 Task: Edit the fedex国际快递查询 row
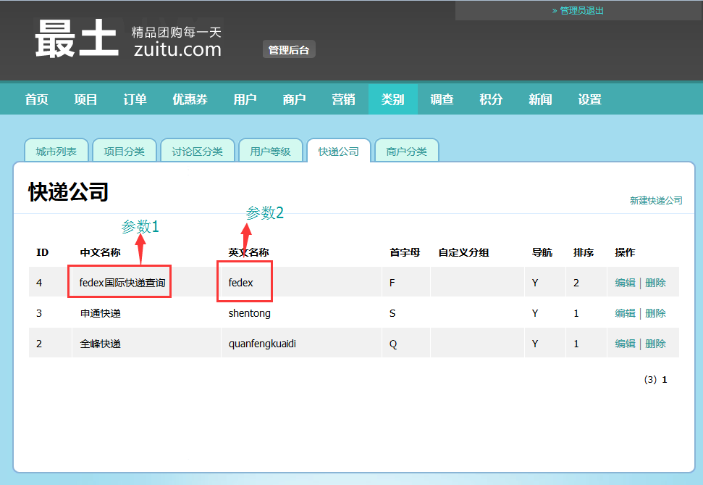point(625,283)
